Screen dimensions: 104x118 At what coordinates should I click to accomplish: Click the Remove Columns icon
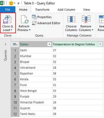86,19
